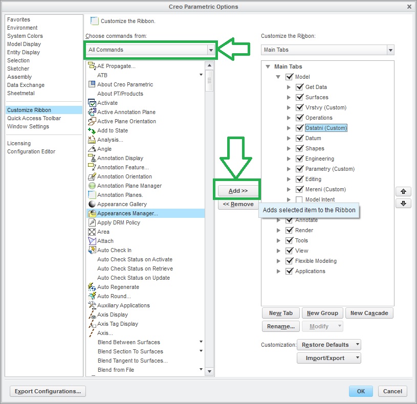This screenshot has width=417, height=404.
Task: Click the New Group button
Action: [x=322, y=313]
